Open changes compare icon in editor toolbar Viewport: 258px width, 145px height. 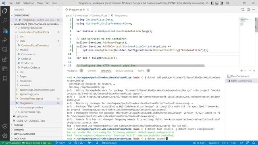click(x=243, y=10)
